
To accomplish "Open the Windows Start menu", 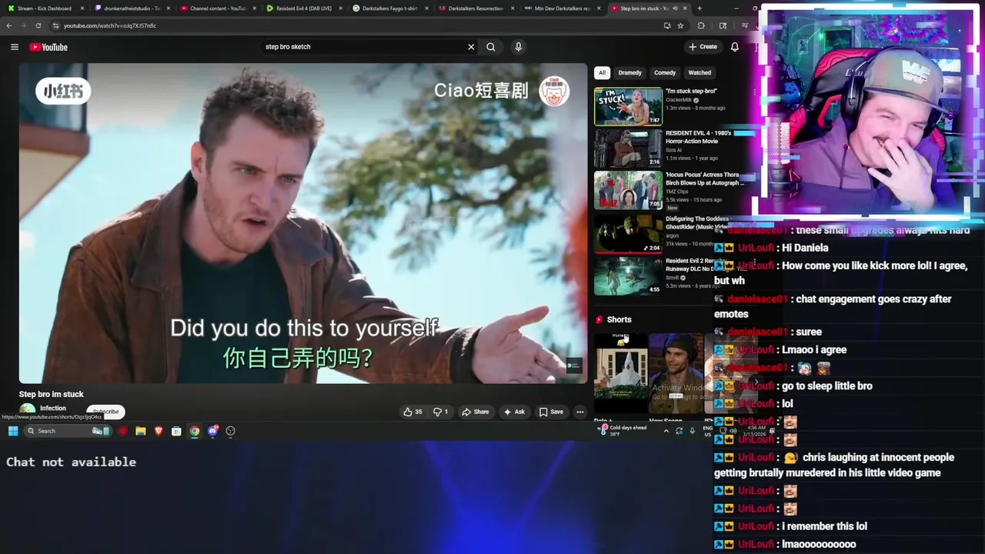I will click(13, 431).
